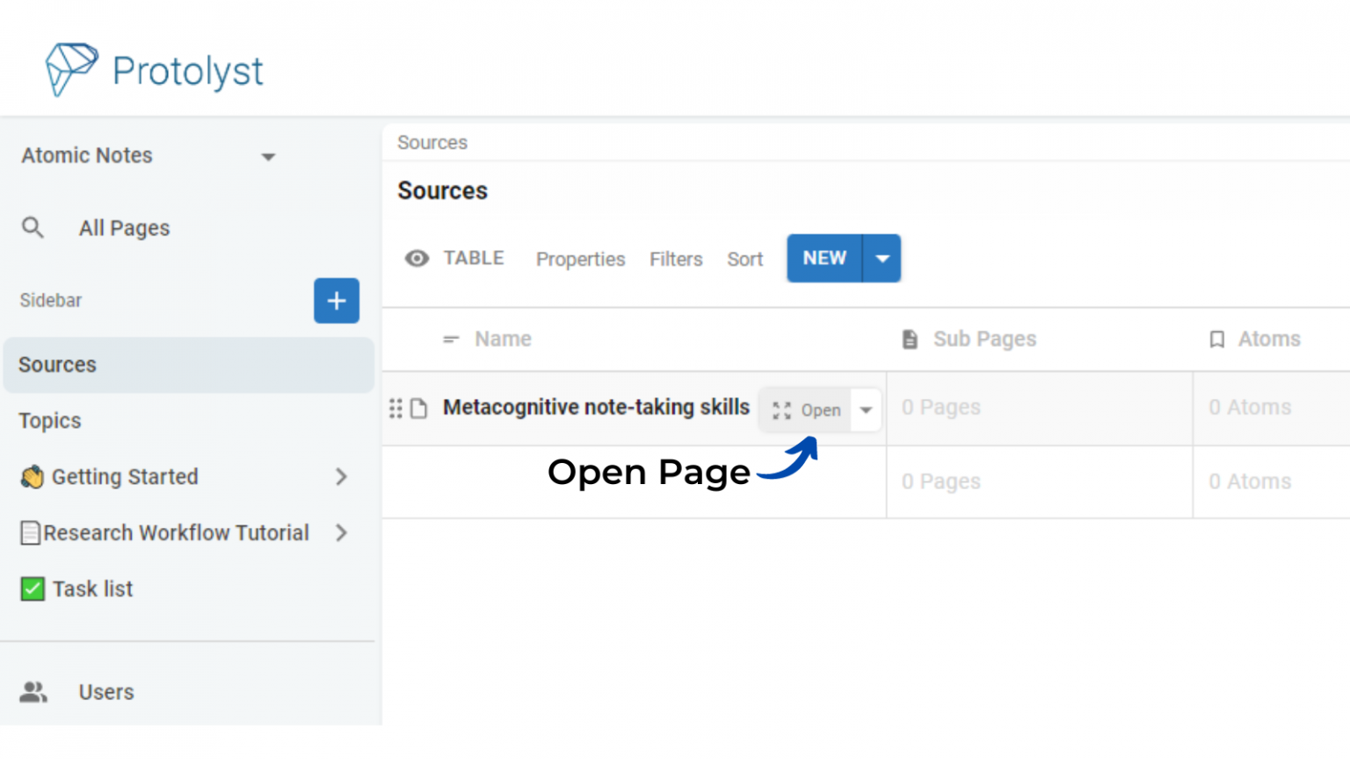Screen dimensions: 1350x759
Task: Click the Sub Pages column document icon
Action: [x=910, y=339]
